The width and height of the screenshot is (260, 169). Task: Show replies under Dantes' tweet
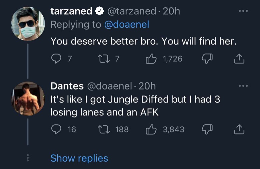click(79, 158)
